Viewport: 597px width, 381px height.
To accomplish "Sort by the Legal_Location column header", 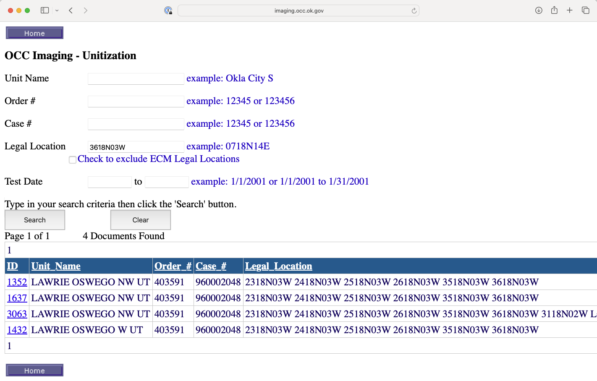I will 279,266.
